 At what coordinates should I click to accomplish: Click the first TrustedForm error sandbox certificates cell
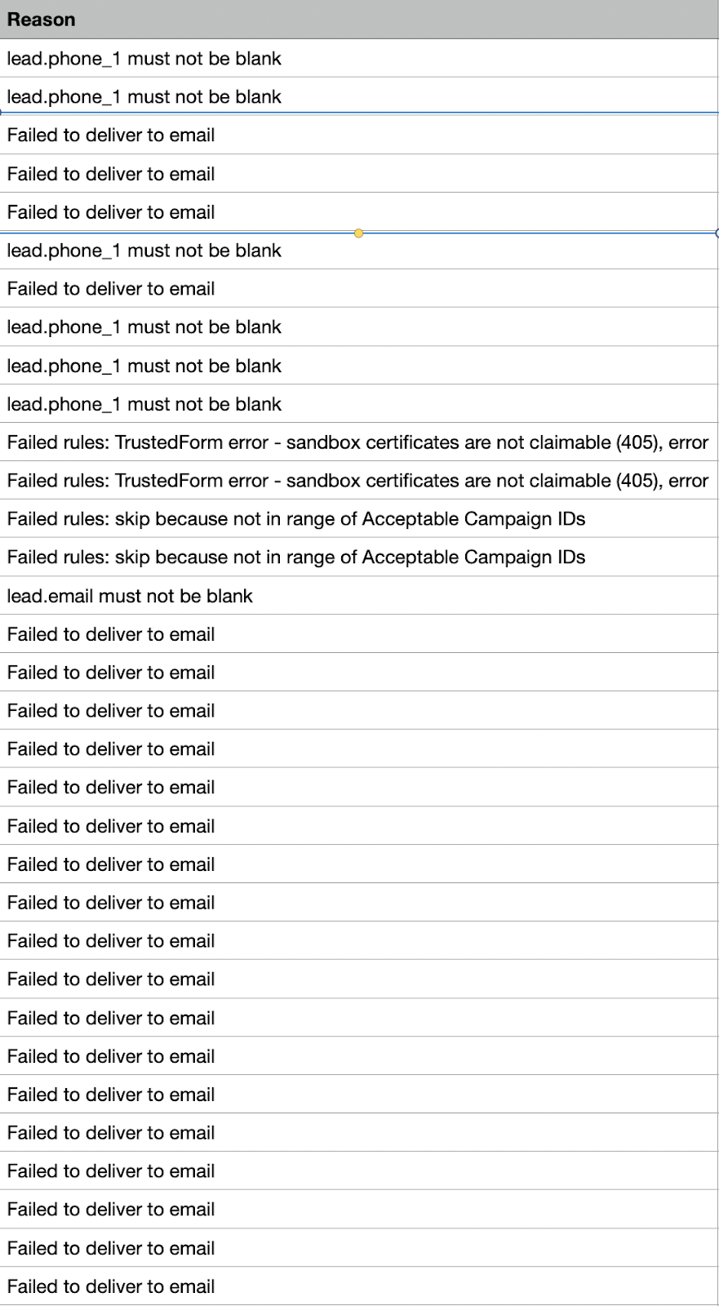[x=357, y=442]
